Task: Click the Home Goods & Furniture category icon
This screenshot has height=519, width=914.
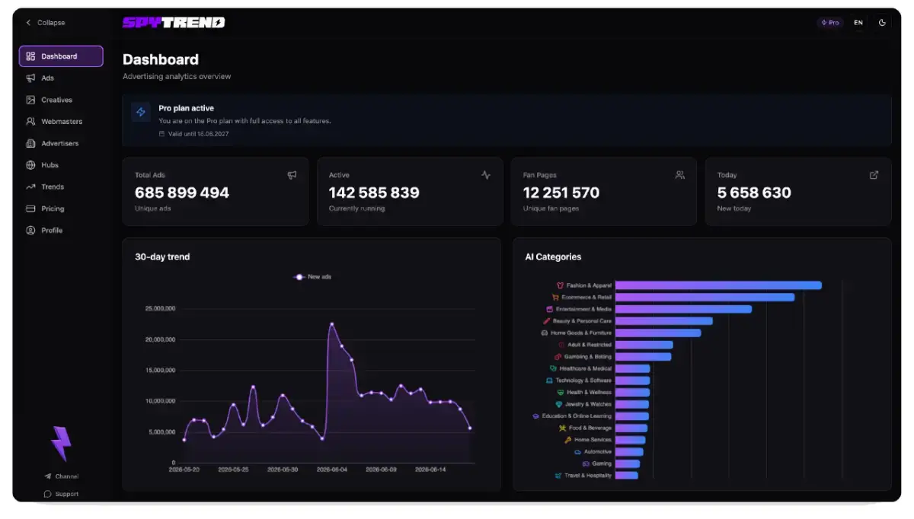Action: [x=544, y=333]
